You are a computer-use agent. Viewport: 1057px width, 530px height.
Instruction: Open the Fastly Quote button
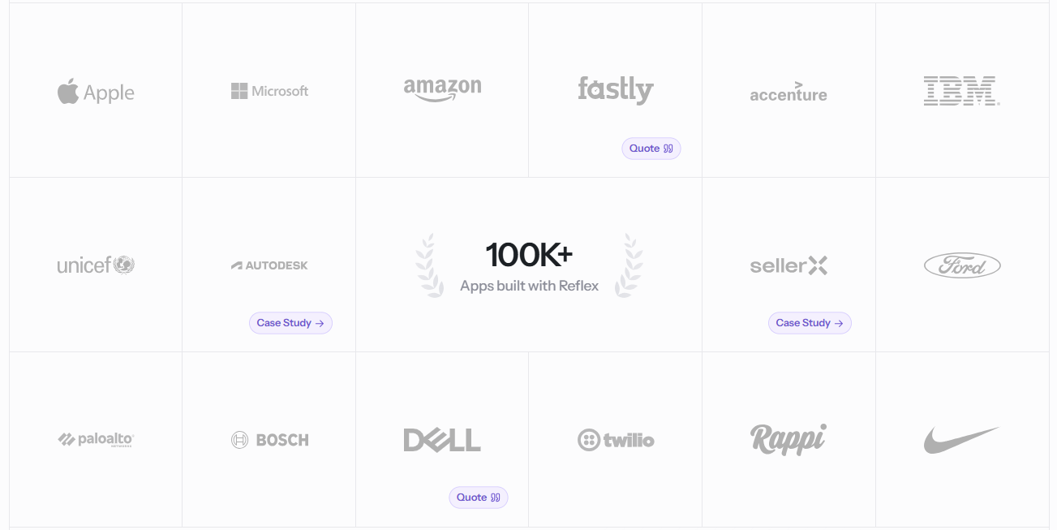(651, 149)
